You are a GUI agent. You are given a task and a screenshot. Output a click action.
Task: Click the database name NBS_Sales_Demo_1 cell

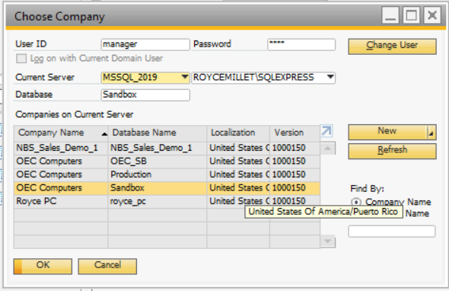coord(158,149)
